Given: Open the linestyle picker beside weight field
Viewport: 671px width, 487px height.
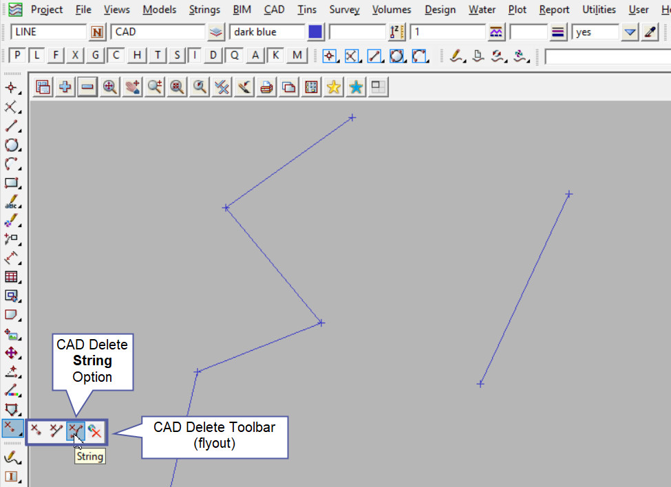Looking at the screenshot, I should pos(559,32).
